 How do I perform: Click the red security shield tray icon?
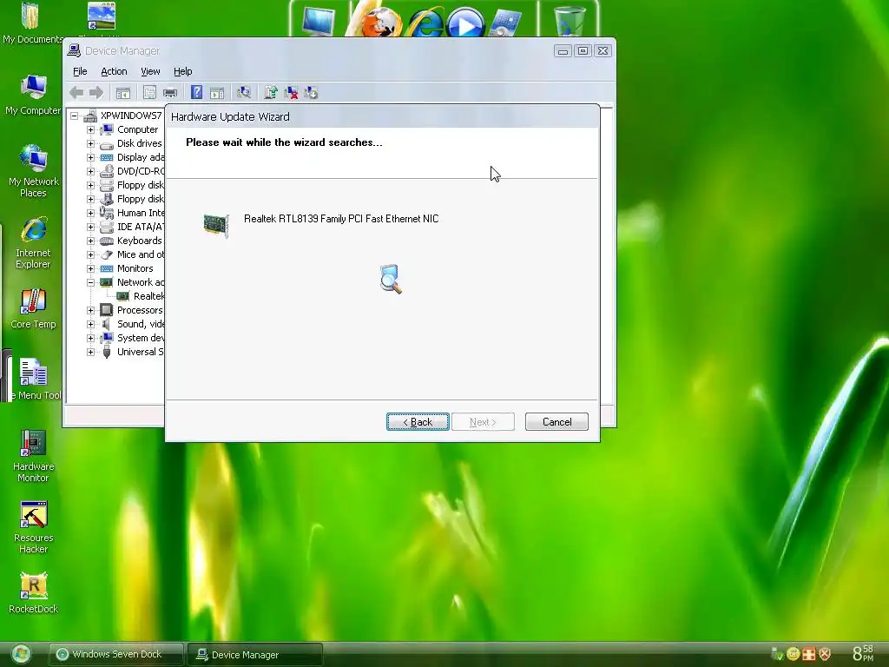(825, 654)
